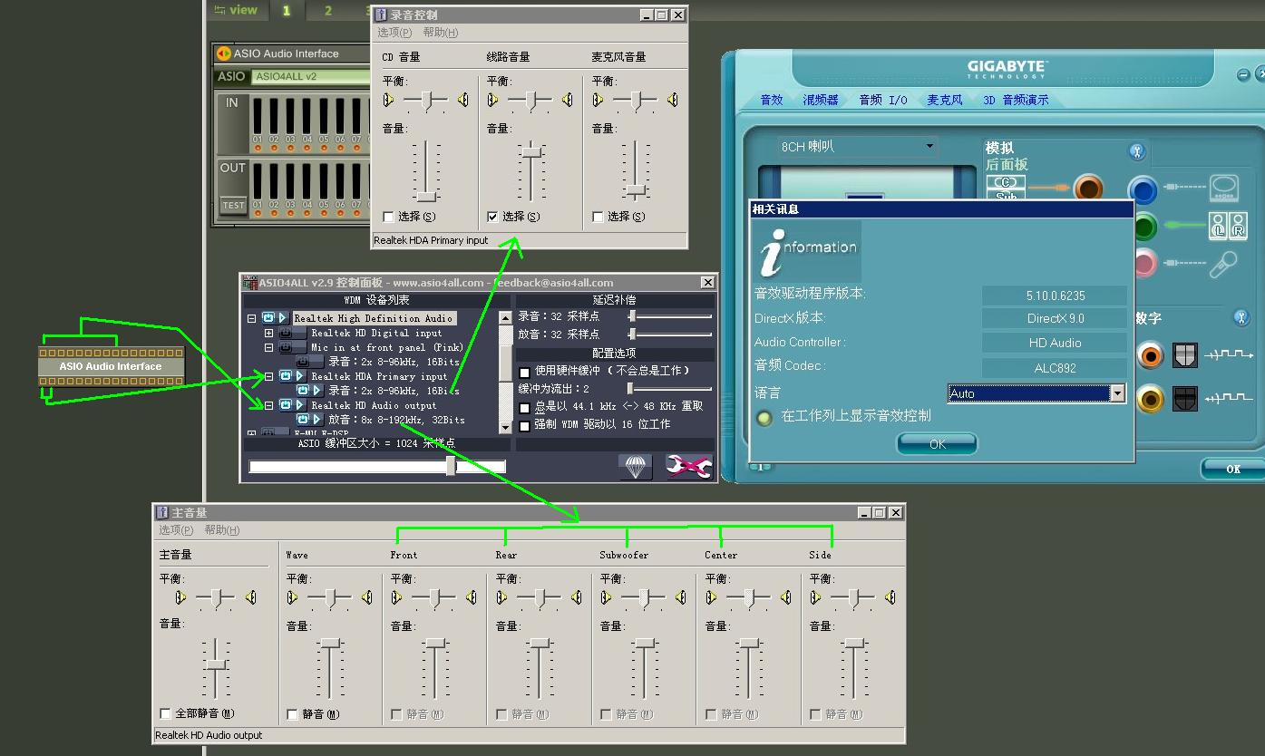Select the ASIO Audio Interface module block
The height and width of the screenshot is (756, 1265).
coord(111,366)
